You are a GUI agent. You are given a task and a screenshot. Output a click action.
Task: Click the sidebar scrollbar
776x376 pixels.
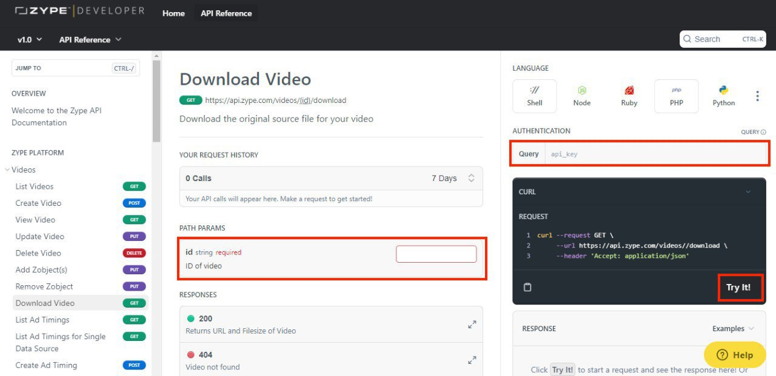click(x=156, y=101)
